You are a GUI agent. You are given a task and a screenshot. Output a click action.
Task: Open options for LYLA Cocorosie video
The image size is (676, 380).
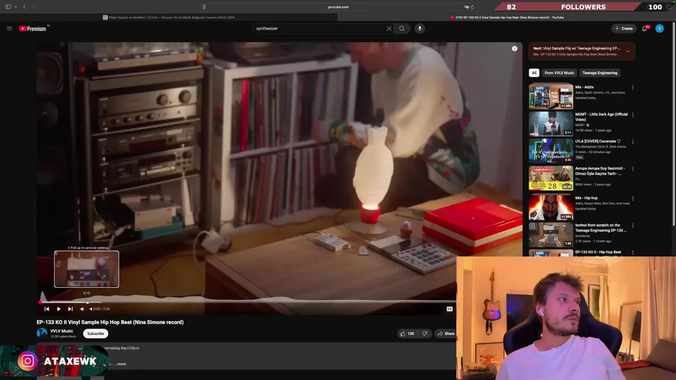(x=633, y=141)
